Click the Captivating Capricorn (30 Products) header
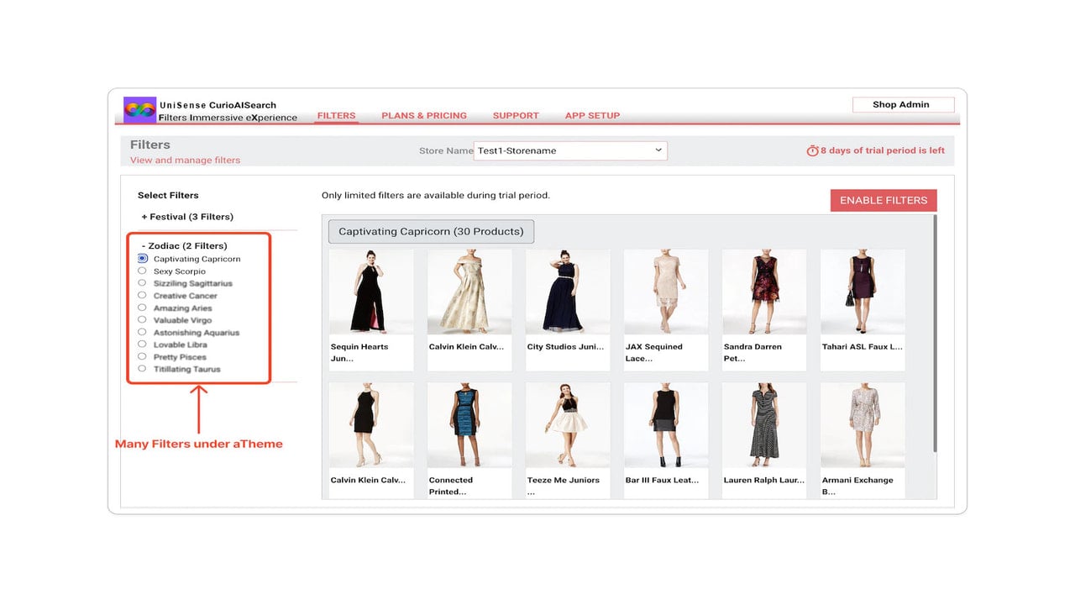Image resolution: width=1075 pixels, height=605 pixels. pos(431,232)
